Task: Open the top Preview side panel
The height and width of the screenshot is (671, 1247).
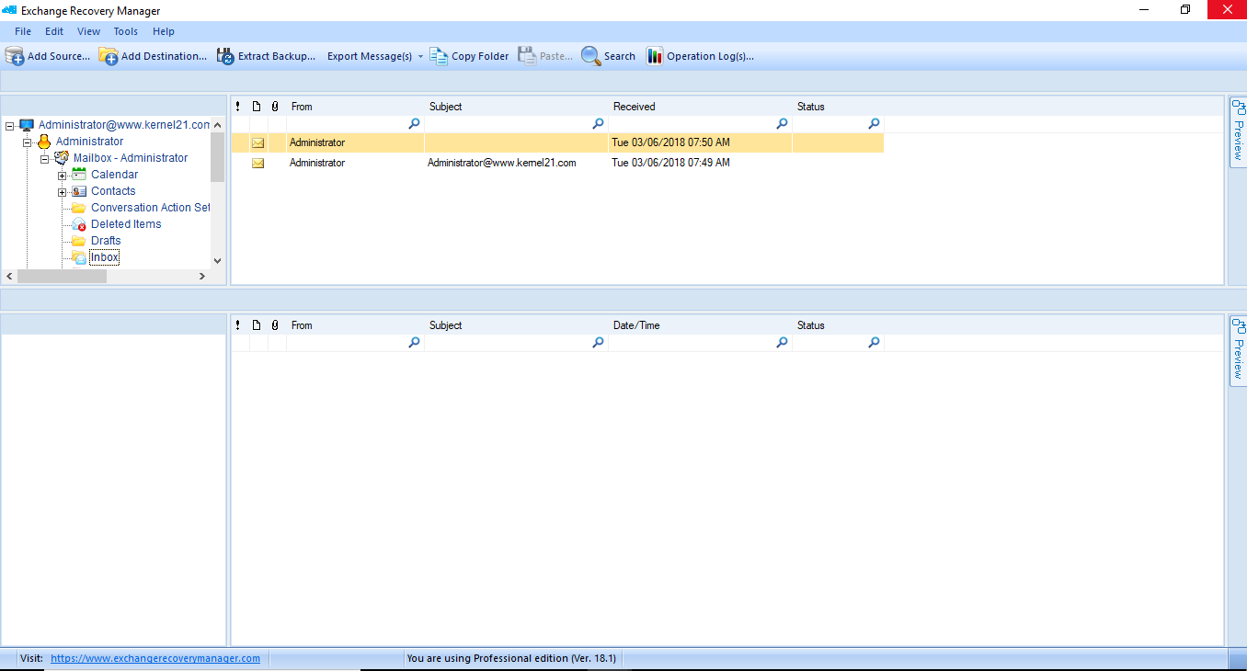Action: tap(1238, 132)
